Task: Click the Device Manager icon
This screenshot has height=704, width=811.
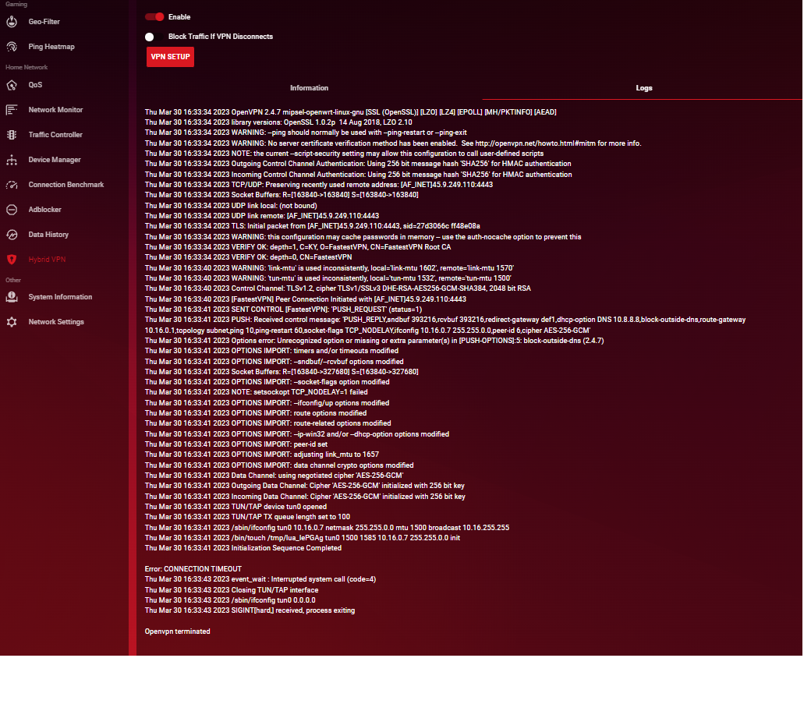Action: [x=12, y=160]
